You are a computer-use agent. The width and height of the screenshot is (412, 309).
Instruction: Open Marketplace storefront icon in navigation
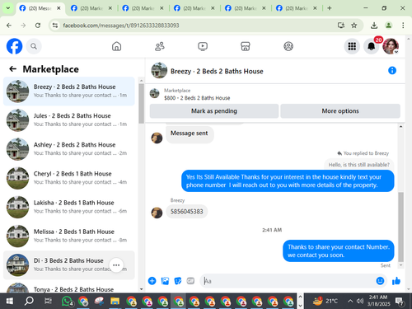pyautogui.click(x=246, y=46)
